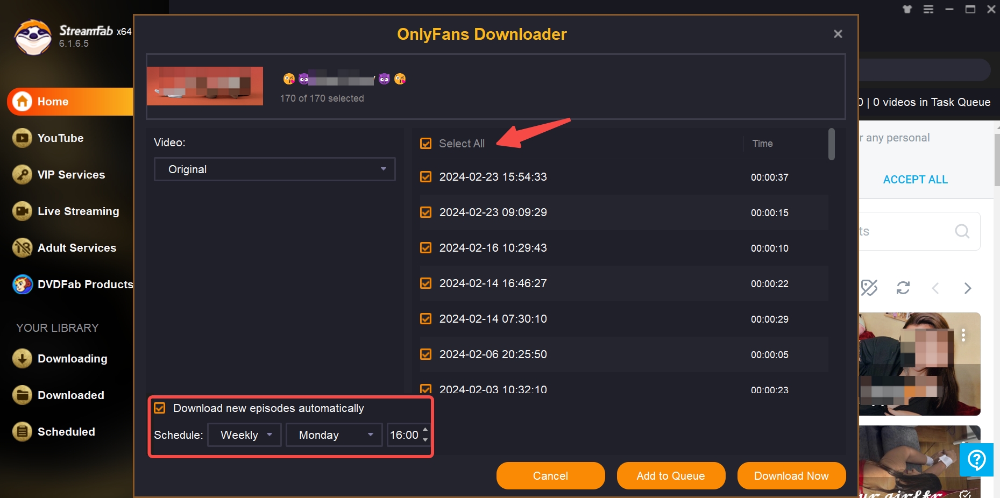
Task: Open the hamburger menu in title bar
Action: tap(928, 9)
